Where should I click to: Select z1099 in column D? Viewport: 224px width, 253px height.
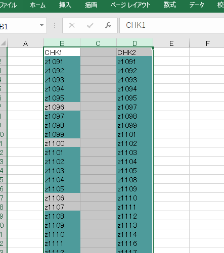click(x=135, y=125)
